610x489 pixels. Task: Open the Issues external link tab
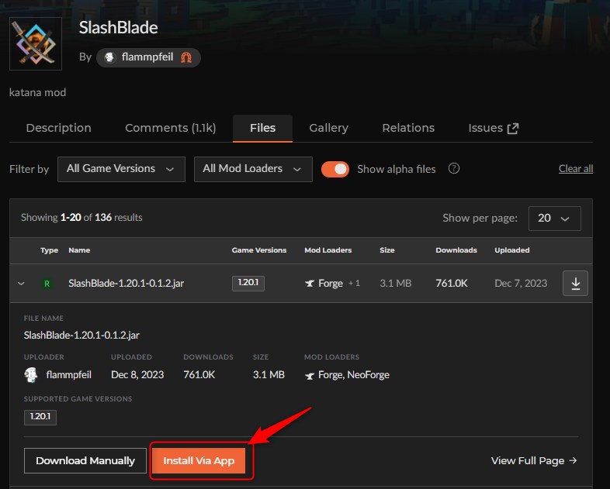(494, 128)
